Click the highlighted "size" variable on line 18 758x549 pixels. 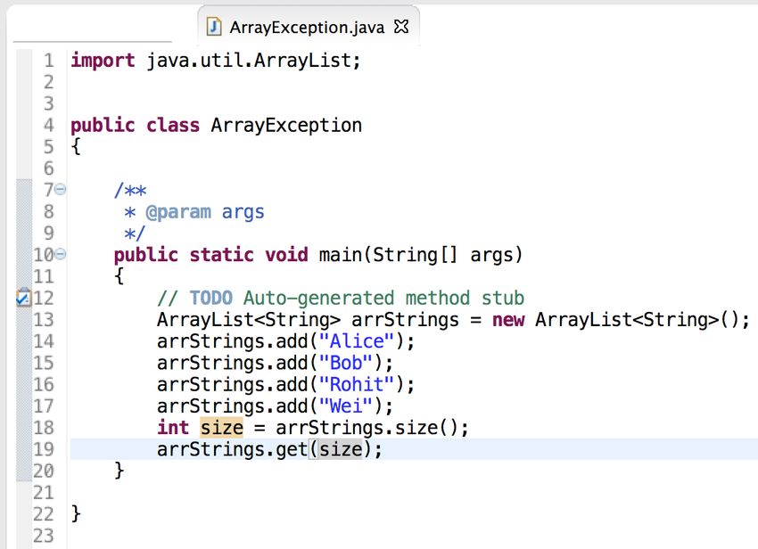(221, 428)
